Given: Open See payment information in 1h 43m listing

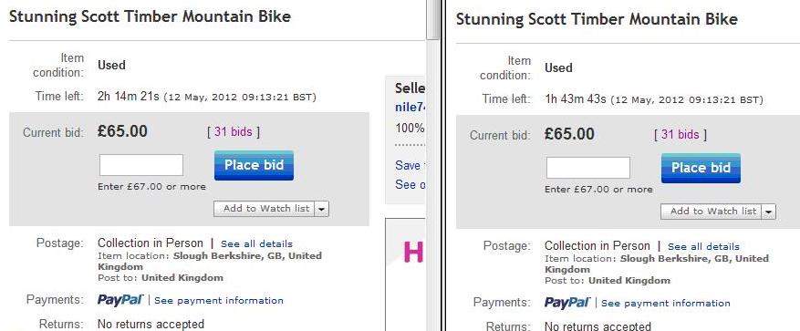Looking at the screenshot, I should click(666, 303).
